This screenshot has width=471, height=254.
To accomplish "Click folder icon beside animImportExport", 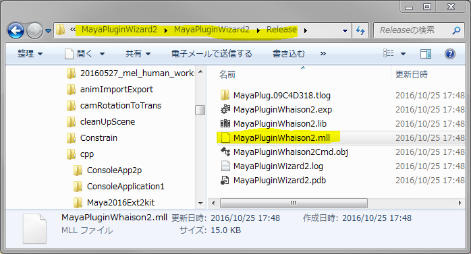I will coord(72,90).
